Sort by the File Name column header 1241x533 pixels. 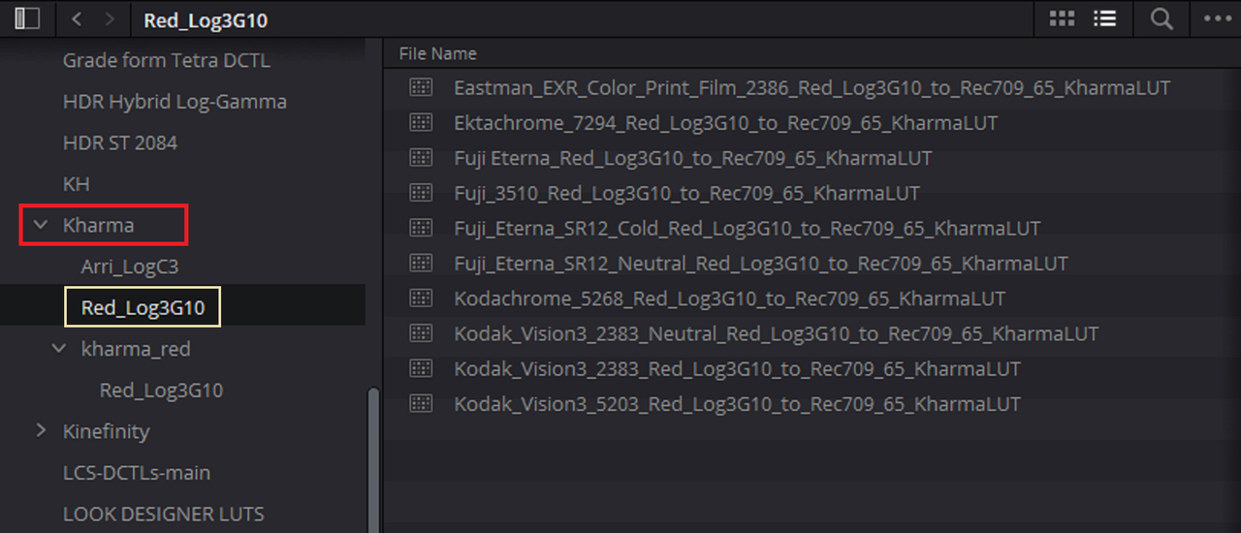point(438,53)
